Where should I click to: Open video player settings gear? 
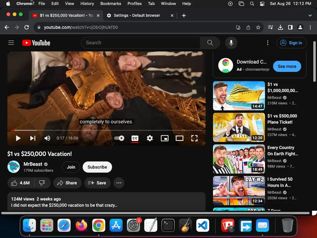(x=150, y=138)
